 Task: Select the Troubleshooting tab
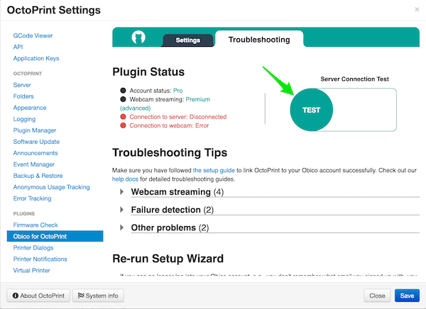[259, 40]
